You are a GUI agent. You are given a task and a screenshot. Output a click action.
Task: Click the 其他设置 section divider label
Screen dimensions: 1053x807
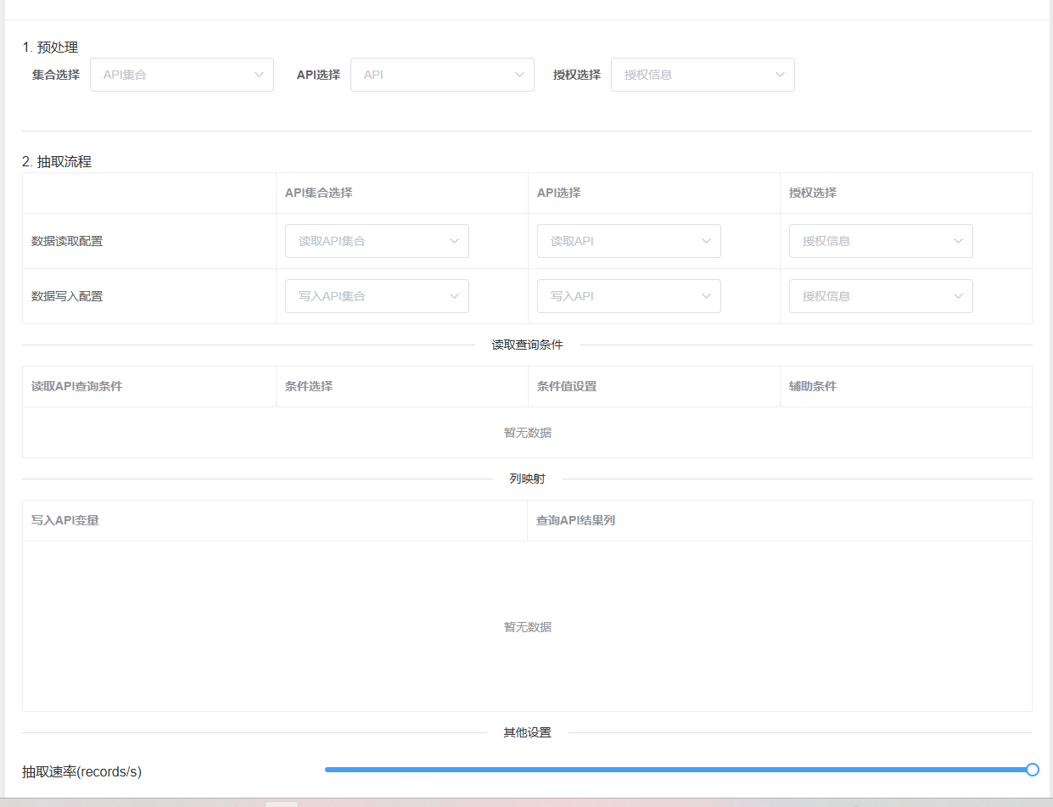[527, 732]
